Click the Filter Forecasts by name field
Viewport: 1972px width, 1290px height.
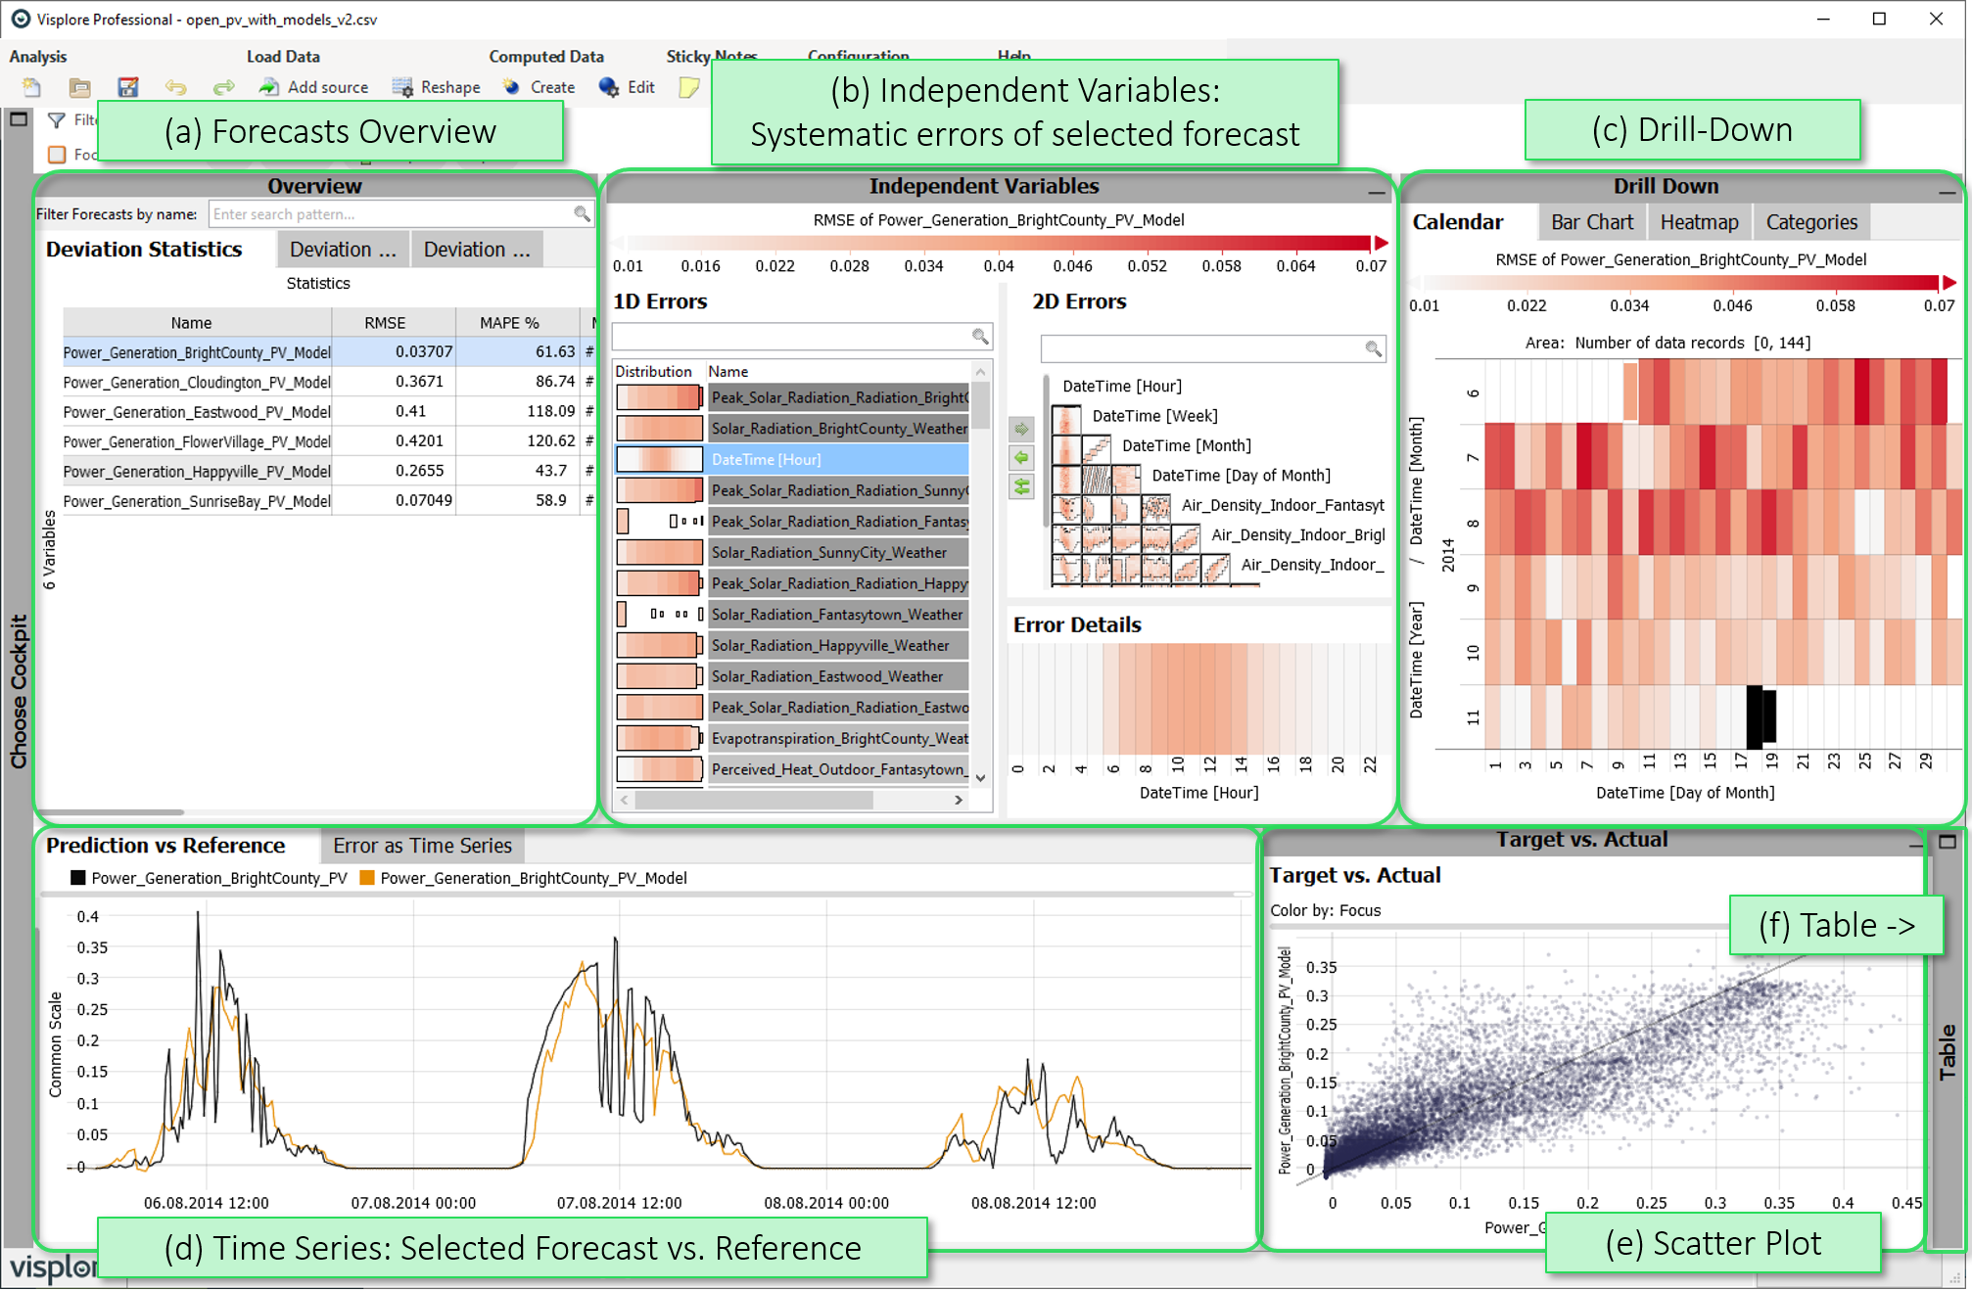392,214
